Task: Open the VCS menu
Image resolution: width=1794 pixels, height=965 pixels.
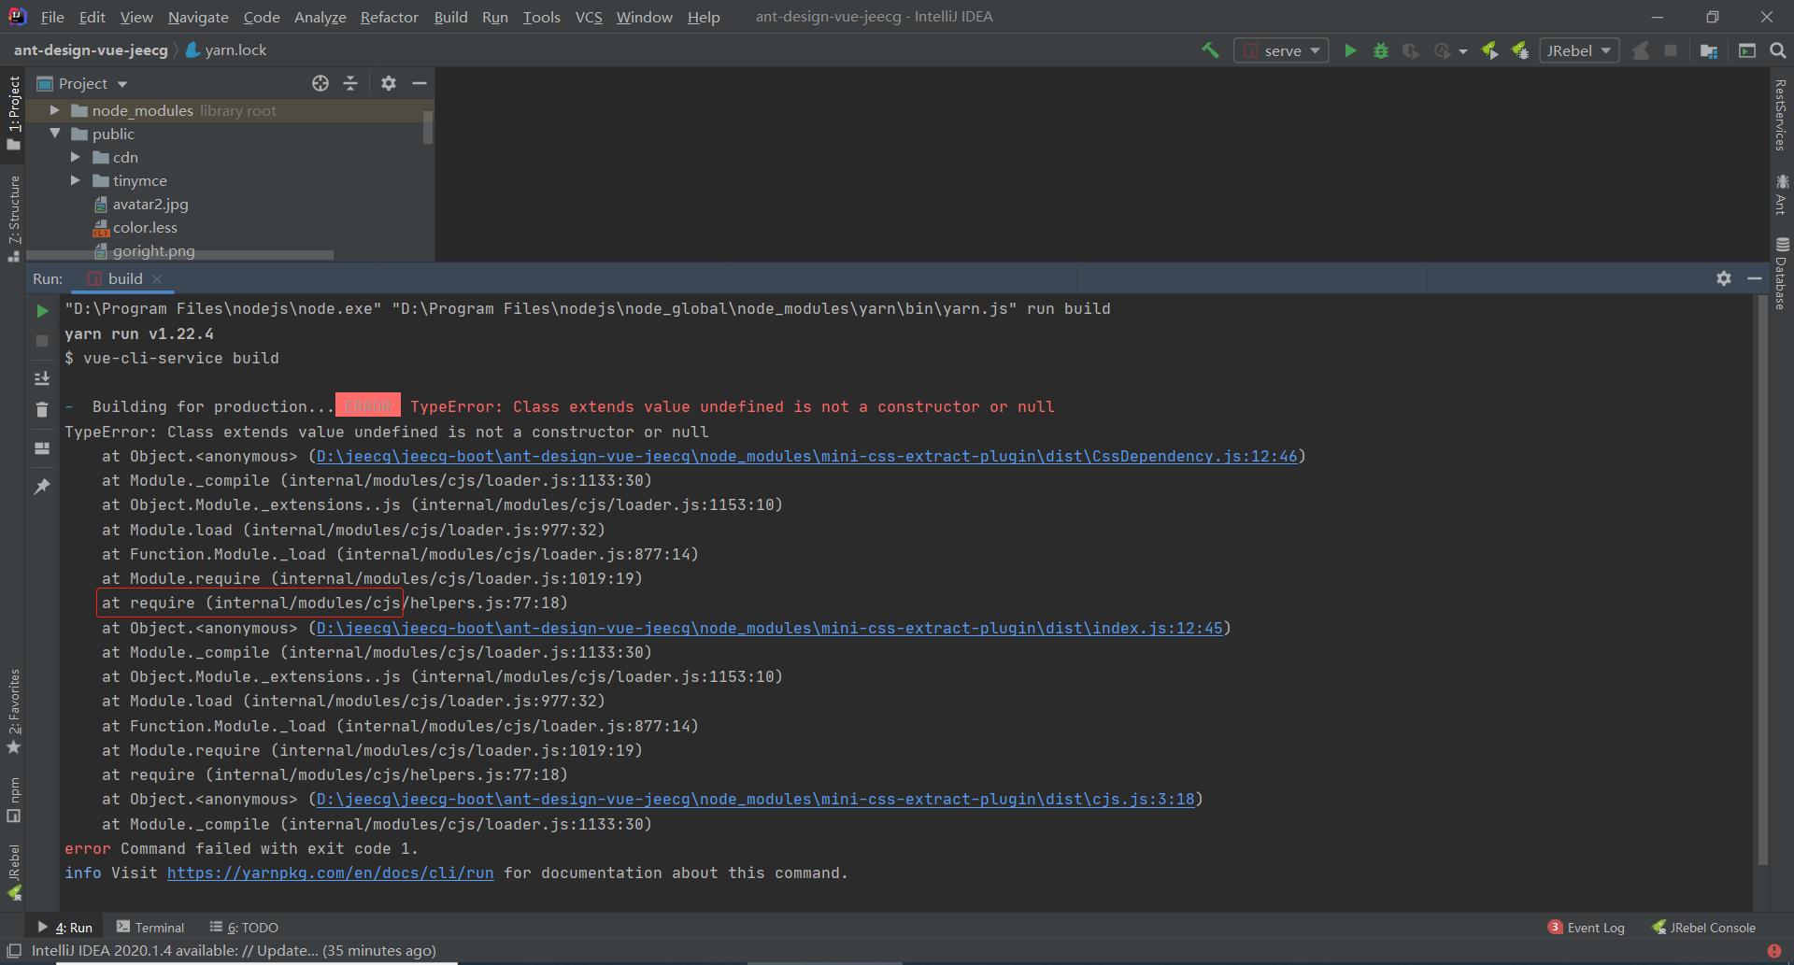Action: [x=589, y=17]
